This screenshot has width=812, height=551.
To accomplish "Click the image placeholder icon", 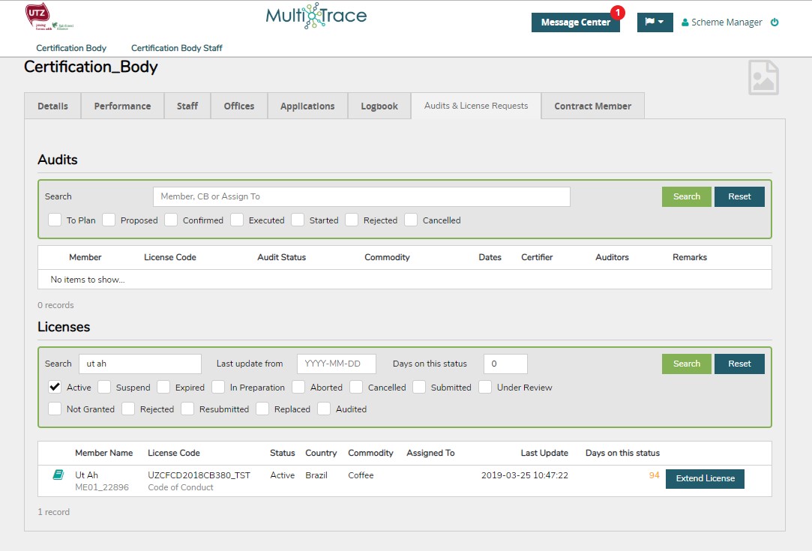I will click(763, 78).
